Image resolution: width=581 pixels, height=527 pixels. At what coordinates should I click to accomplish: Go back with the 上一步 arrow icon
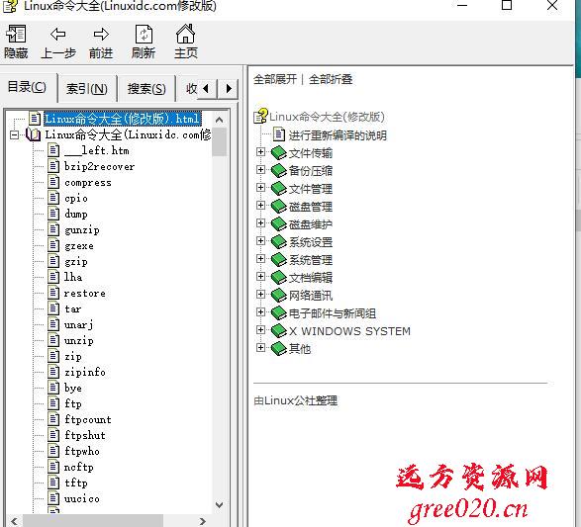tap(58, 34)
